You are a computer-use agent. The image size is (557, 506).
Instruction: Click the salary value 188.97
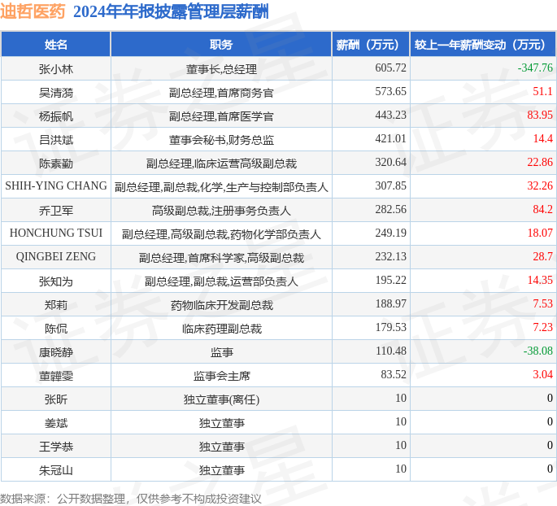click(x=391, y=303)
